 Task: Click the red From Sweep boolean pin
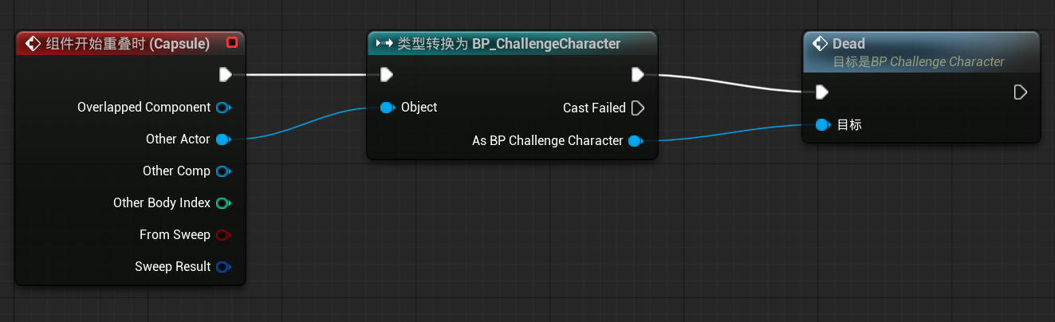pos(223,234)
